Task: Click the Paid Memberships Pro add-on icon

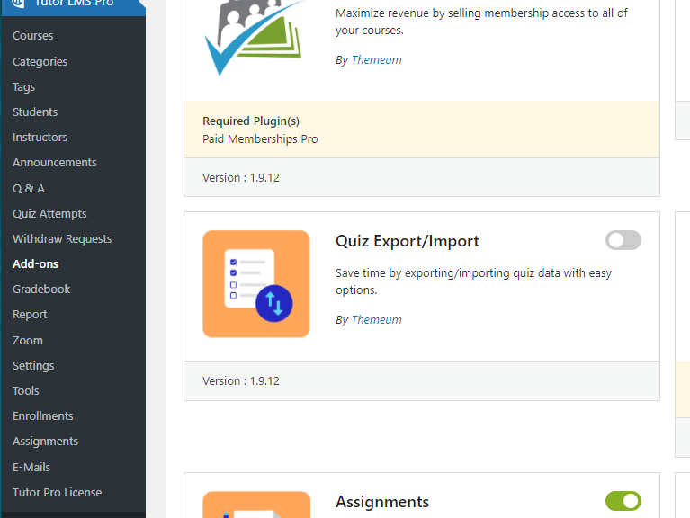Action: click(255, 38)
